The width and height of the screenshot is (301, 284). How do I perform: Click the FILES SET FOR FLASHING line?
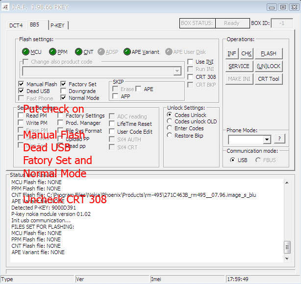point(43,227)
